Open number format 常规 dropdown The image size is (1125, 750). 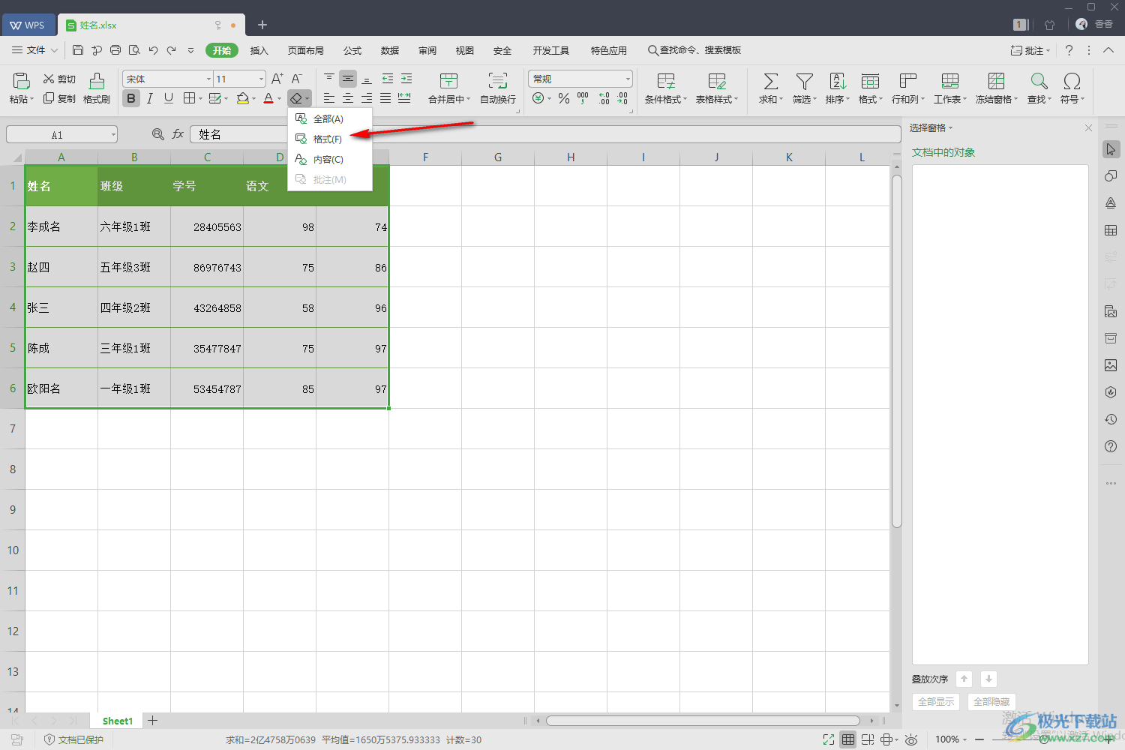[628, 79]
